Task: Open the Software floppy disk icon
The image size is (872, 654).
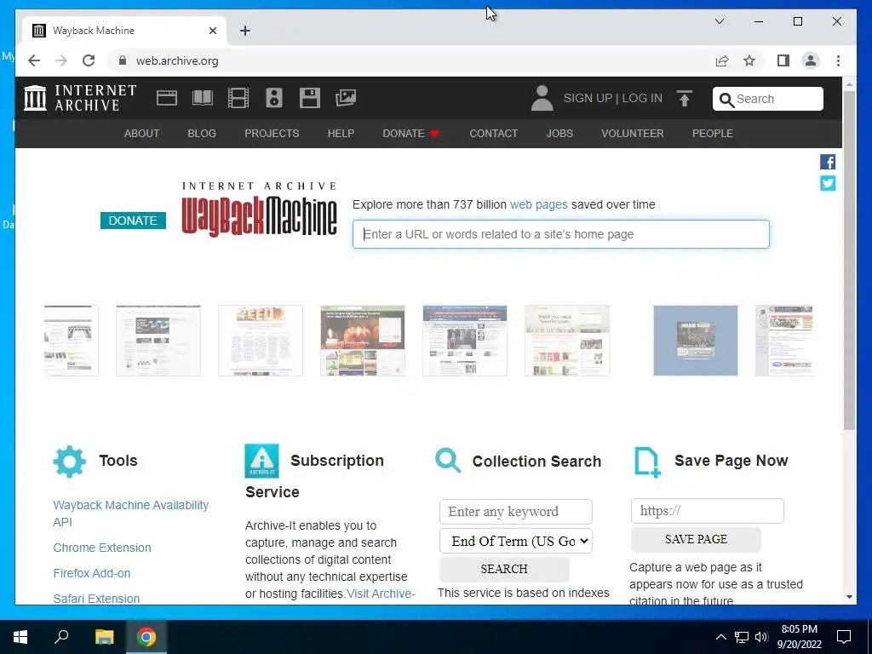Action: point(310,98)
